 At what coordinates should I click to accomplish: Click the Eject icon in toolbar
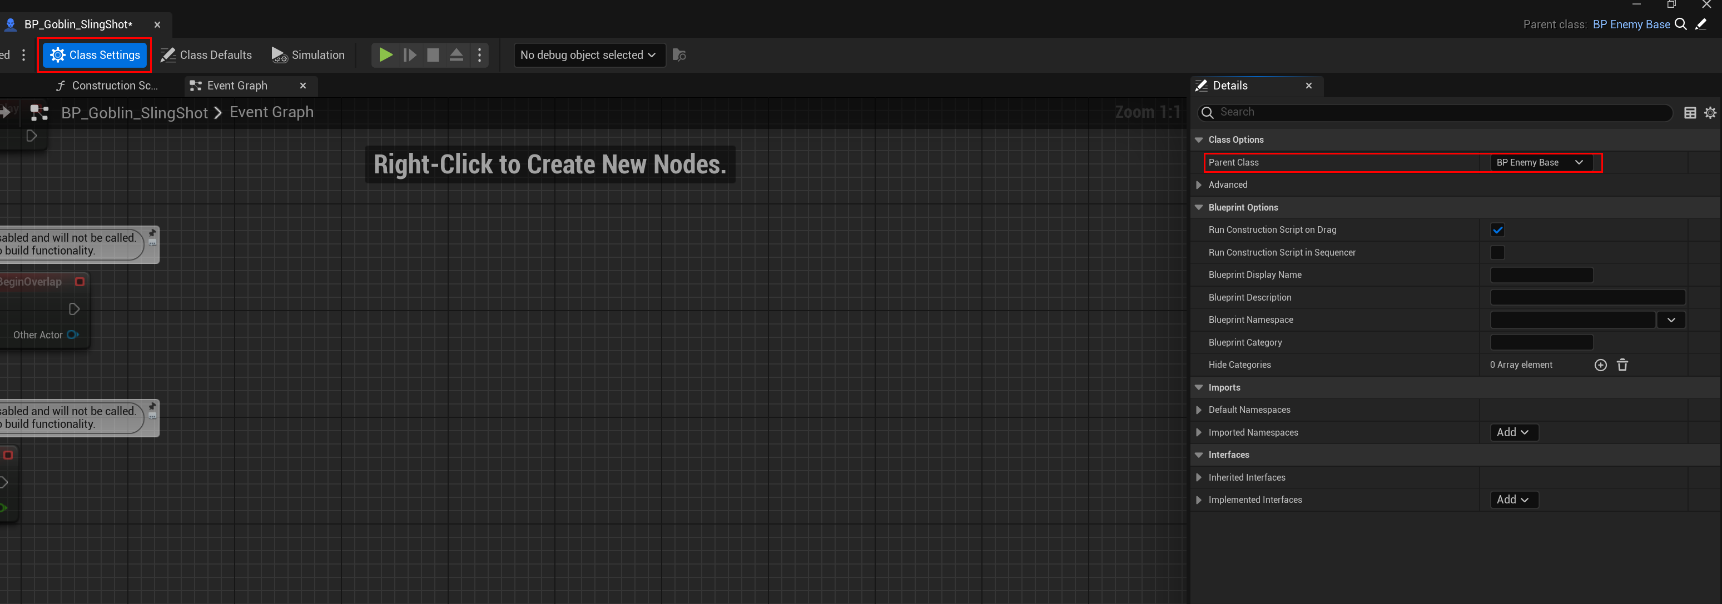(456, 55)
